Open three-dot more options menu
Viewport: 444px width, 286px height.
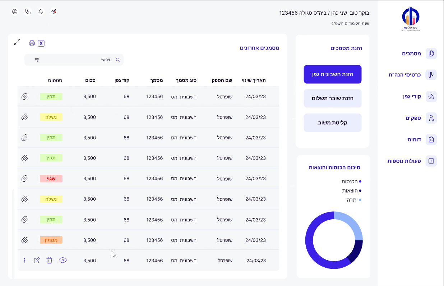point(24,261)
